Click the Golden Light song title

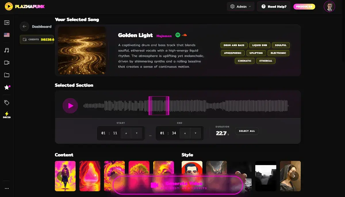(x=135, y=35)
